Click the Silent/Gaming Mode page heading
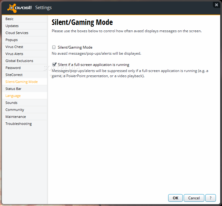The width and height of the screenshot is (222, 206). click(82, 22)
